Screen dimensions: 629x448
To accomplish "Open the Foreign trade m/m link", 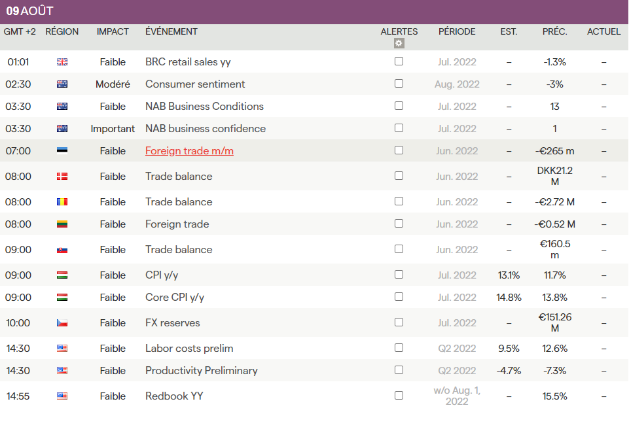I will [189, 151].
